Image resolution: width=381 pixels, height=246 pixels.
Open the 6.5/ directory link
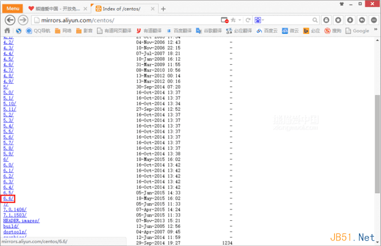tap(8, 193)
